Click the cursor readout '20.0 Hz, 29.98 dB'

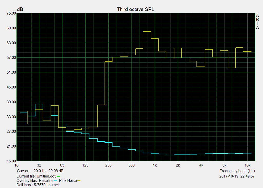click(x=49, y=171)
